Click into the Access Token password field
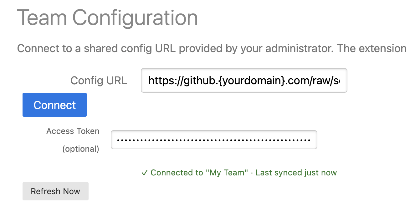 coord(214,140)
